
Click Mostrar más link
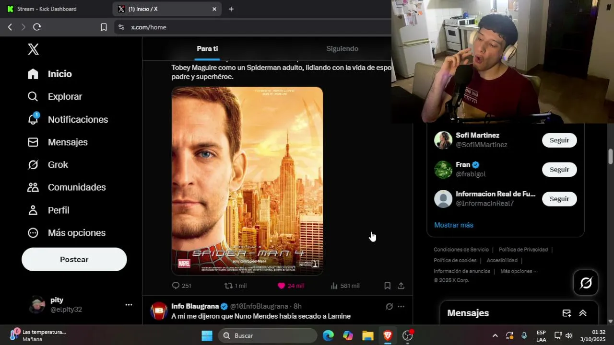pos(454,225)
